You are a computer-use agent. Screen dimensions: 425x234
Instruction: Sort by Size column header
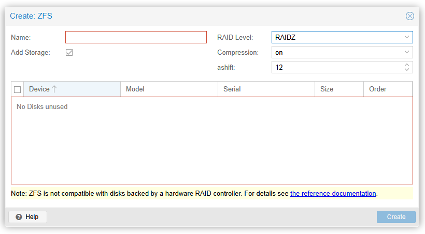click(x=338, y=89)
